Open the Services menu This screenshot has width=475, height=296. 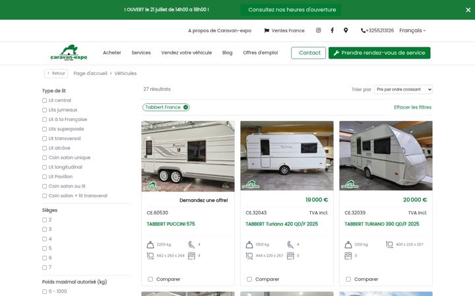[141, 53]
